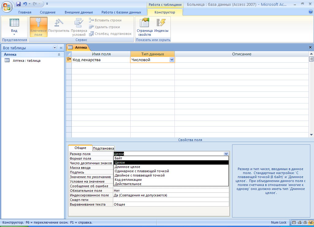314x227 pixels.
Task: Switch to the Подстановка tab
Action: click(103, 148)
